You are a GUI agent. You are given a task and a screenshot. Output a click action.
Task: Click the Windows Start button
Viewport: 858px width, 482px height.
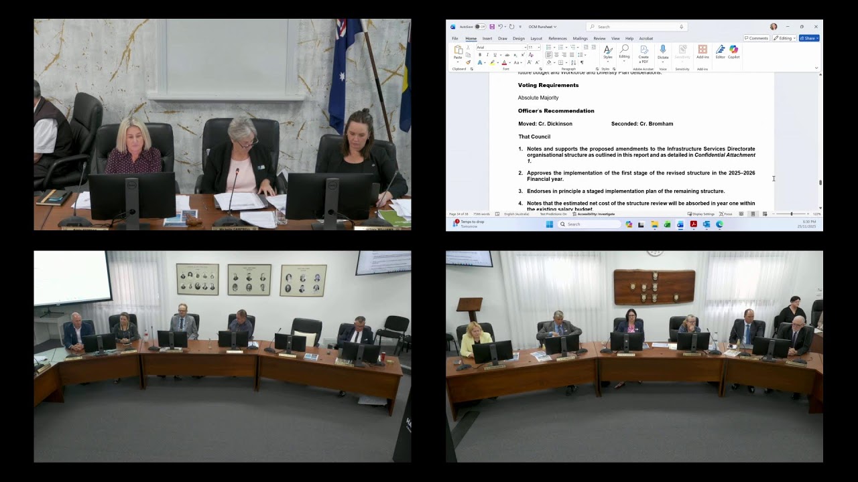point(550,224)
